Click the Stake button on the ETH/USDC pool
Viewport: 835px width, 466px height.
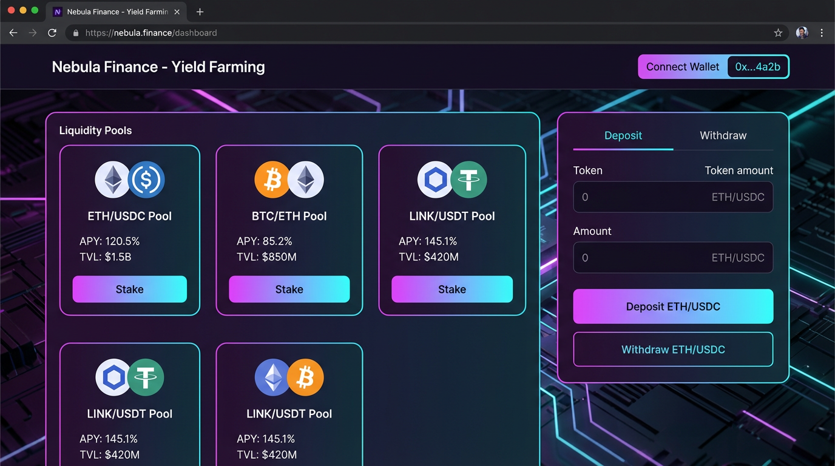129,289
